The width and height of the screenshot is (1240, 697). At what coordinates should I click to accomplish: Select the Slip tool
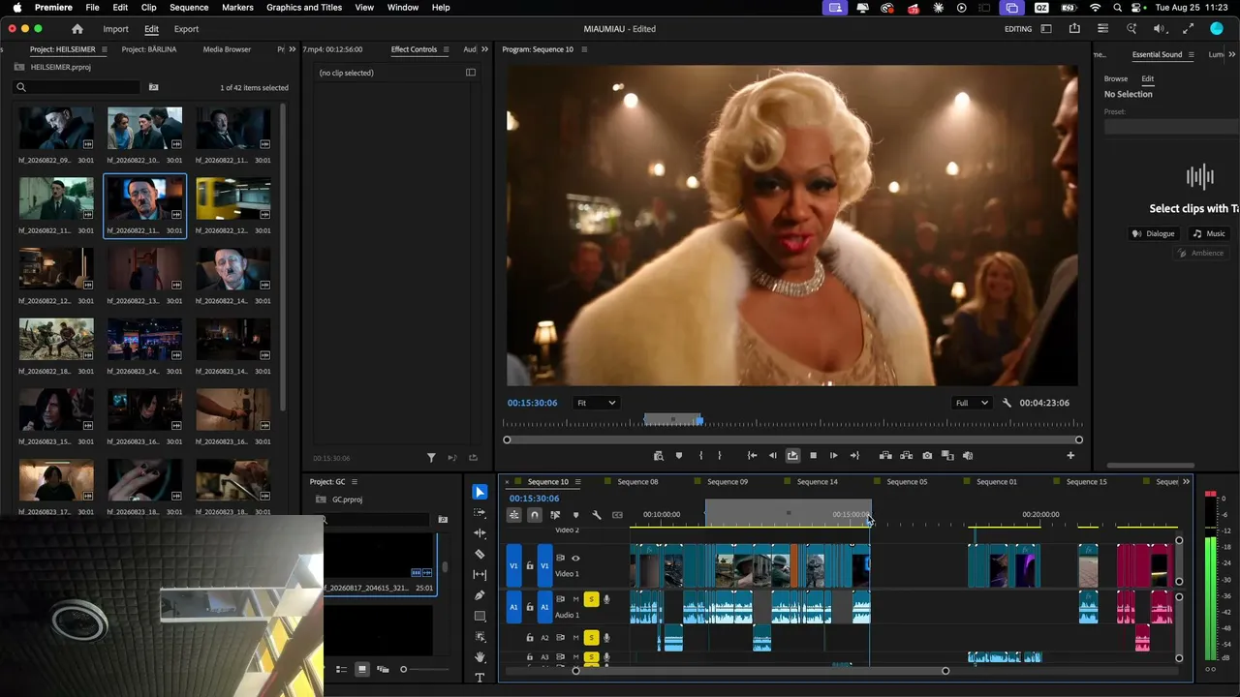[x=480, y=575]
